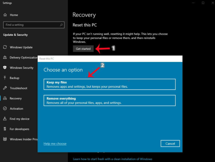Click the Backup upload arrow icon
215x162 pixels.
(x=5, y=78)
